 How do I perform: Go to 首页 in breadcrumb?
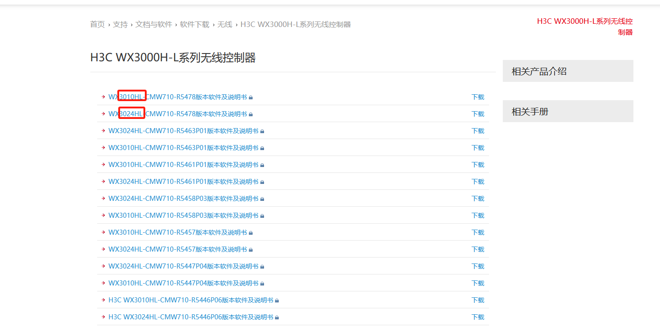[98, 24]
